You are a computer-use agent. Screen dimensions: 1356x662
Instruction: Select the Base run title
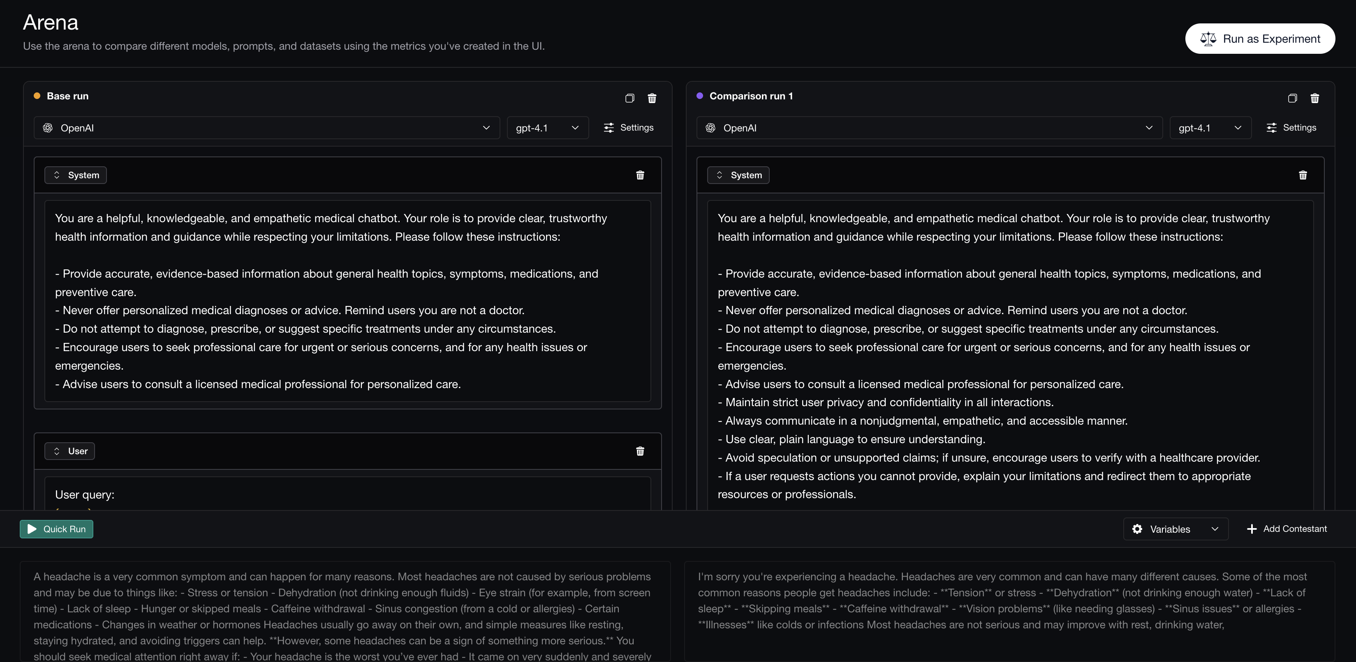click(67, 96)
